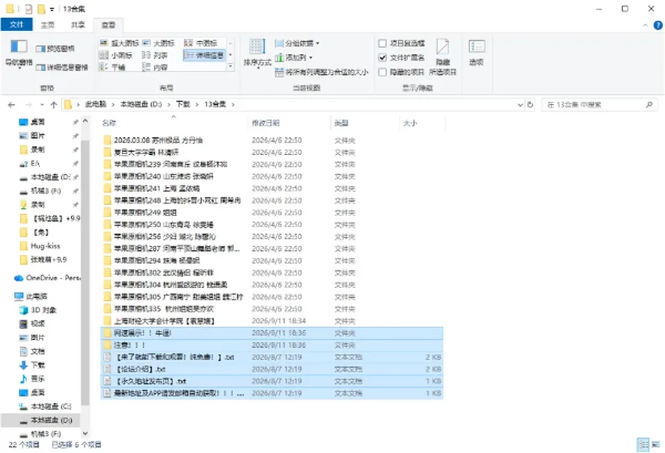
Task: Open 3D 对象 in sidebar
Action: tap(38, 310)
